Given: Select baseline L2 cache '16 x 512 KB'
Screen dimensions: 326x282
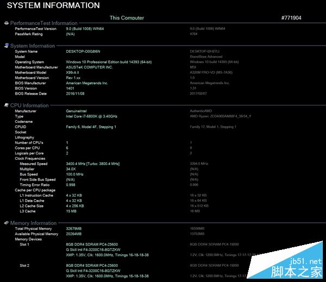Looking at the screenshot, I should 199,206.
